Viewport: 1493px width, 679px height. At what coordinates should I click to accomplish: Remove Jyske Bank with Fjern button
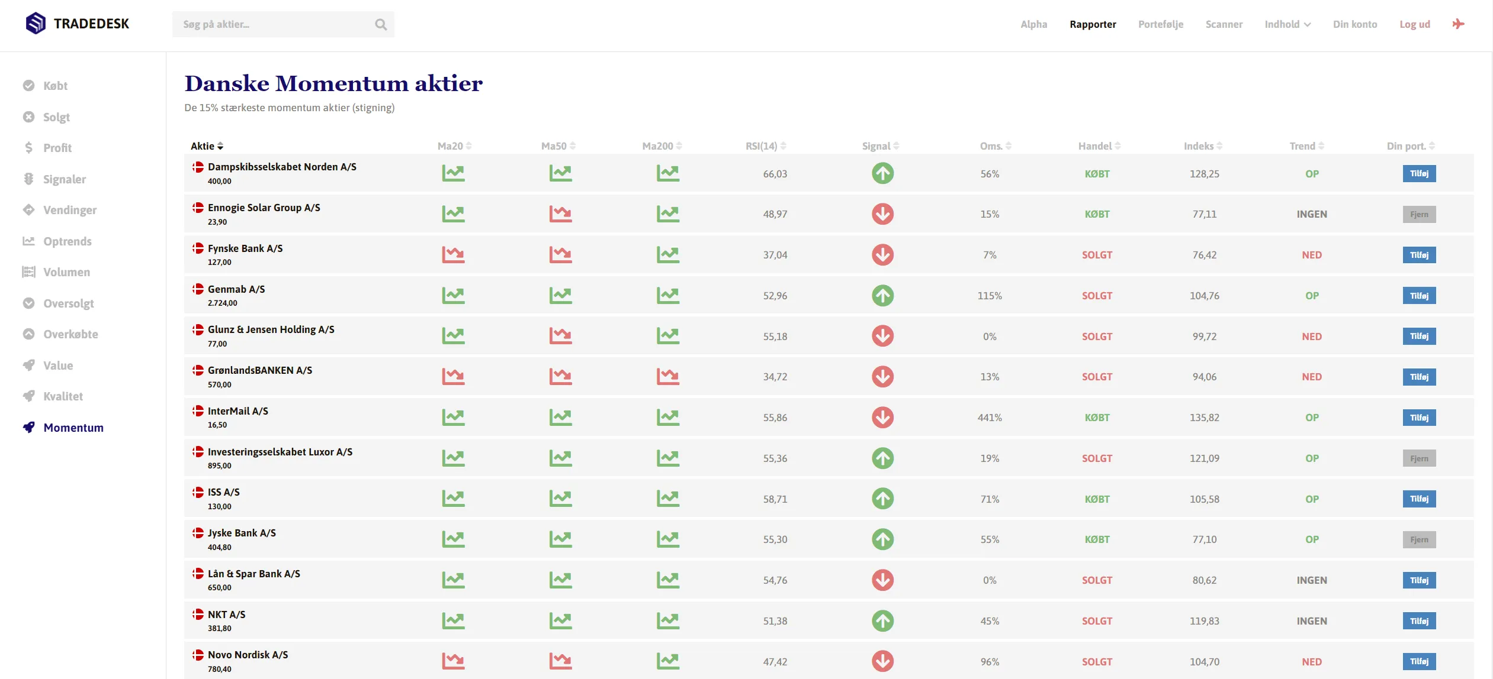tap(1419, 539)
